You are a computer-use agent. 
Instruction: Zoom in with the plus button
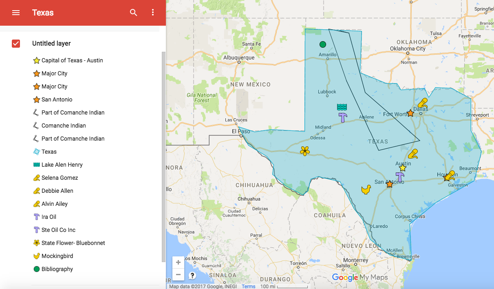178,263
